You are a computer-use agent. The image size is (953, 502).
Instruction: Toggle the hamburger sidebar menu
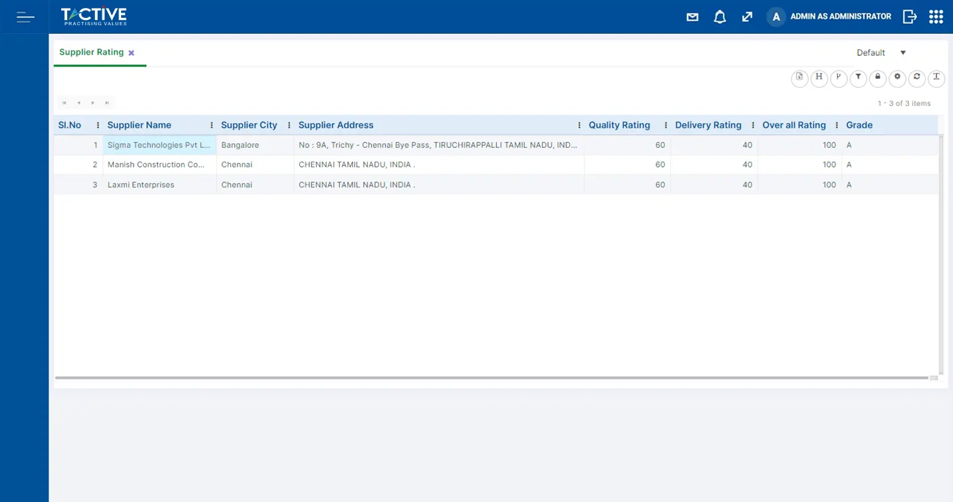tap(25, 17)
